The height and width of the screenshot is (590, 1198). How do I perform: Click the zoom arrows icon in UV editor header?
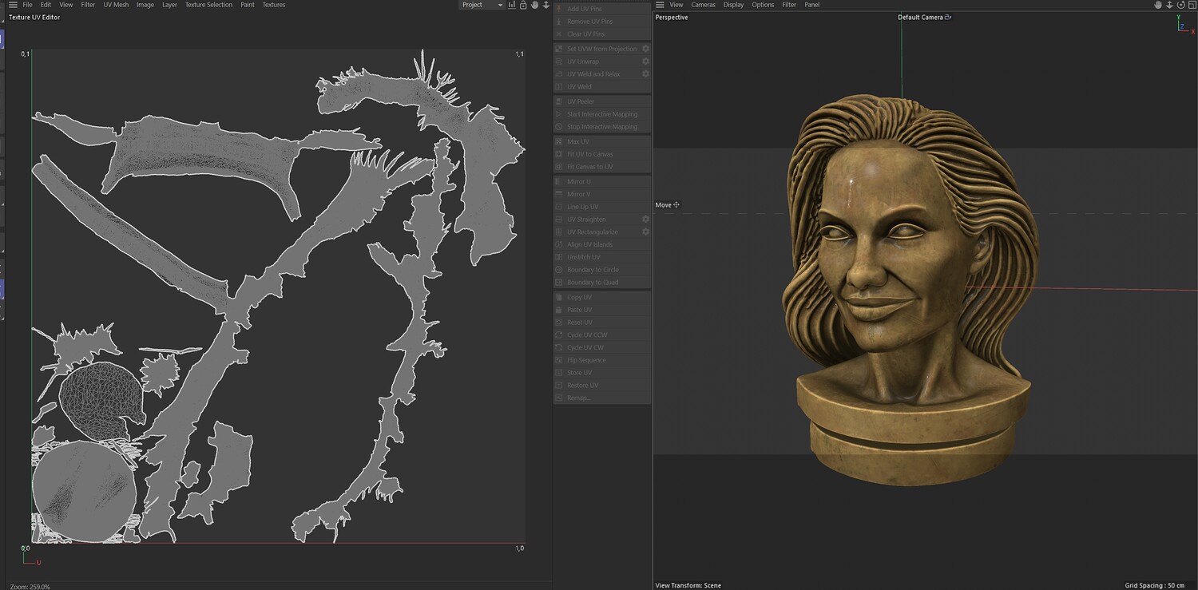(545, 5)
